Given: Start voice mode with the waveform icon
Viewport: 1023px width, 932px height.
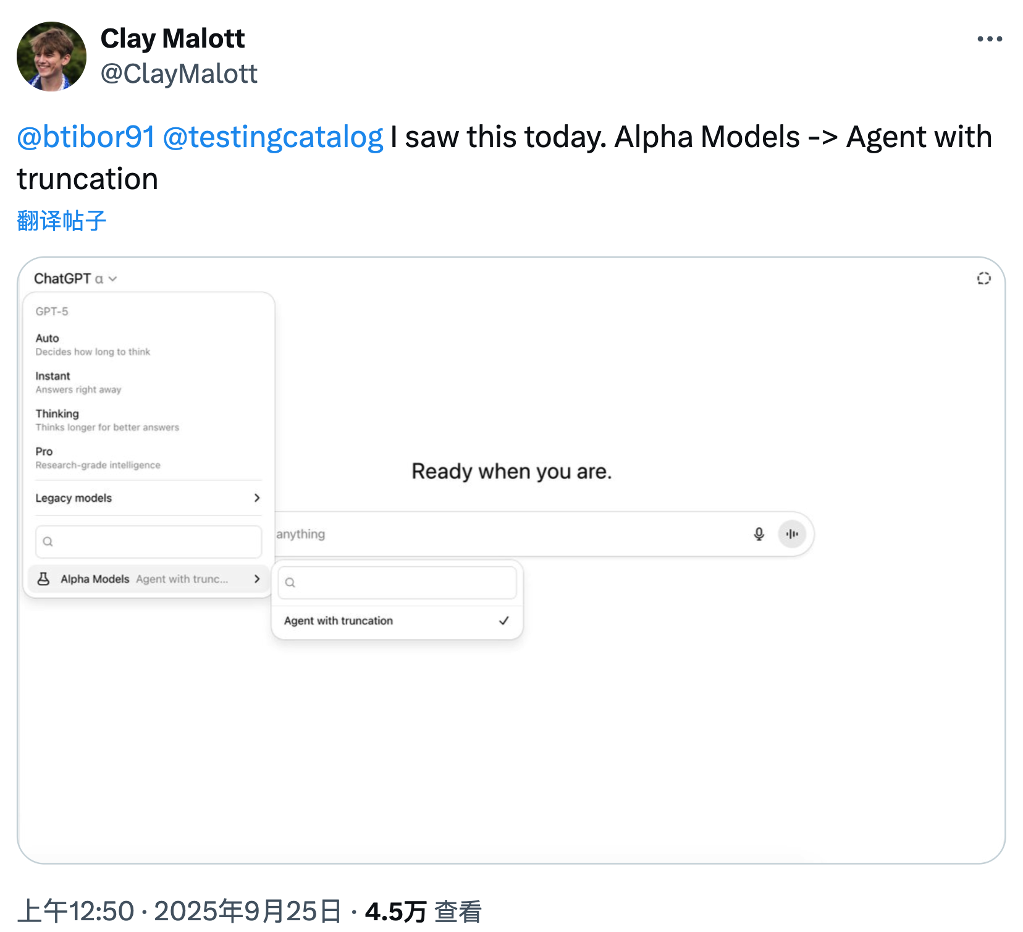Looking at the screenshot, I should click(792, 534).
